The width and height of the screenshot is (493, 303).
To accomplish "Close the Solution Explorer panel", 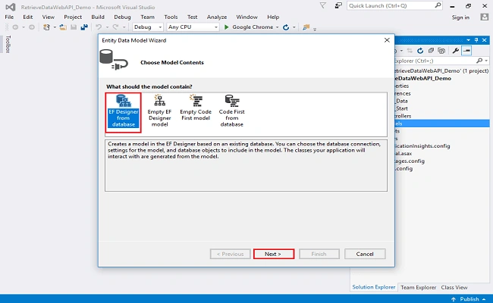I will click(484, 40).
